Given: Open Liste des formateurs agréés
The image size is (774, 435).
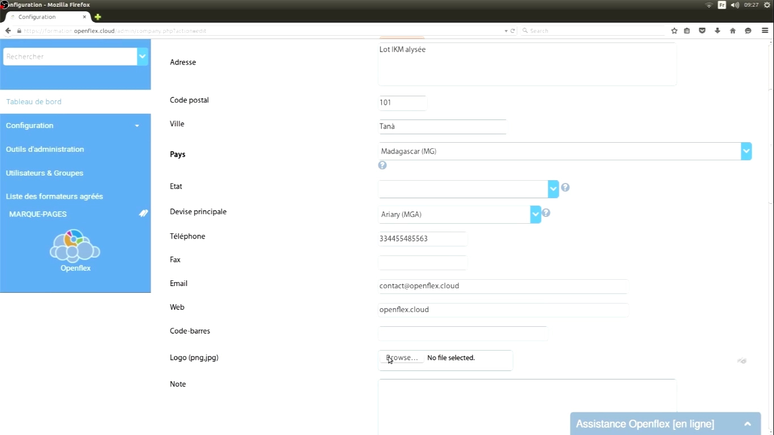Looking at the screenshot, I should tap(54, 197).
